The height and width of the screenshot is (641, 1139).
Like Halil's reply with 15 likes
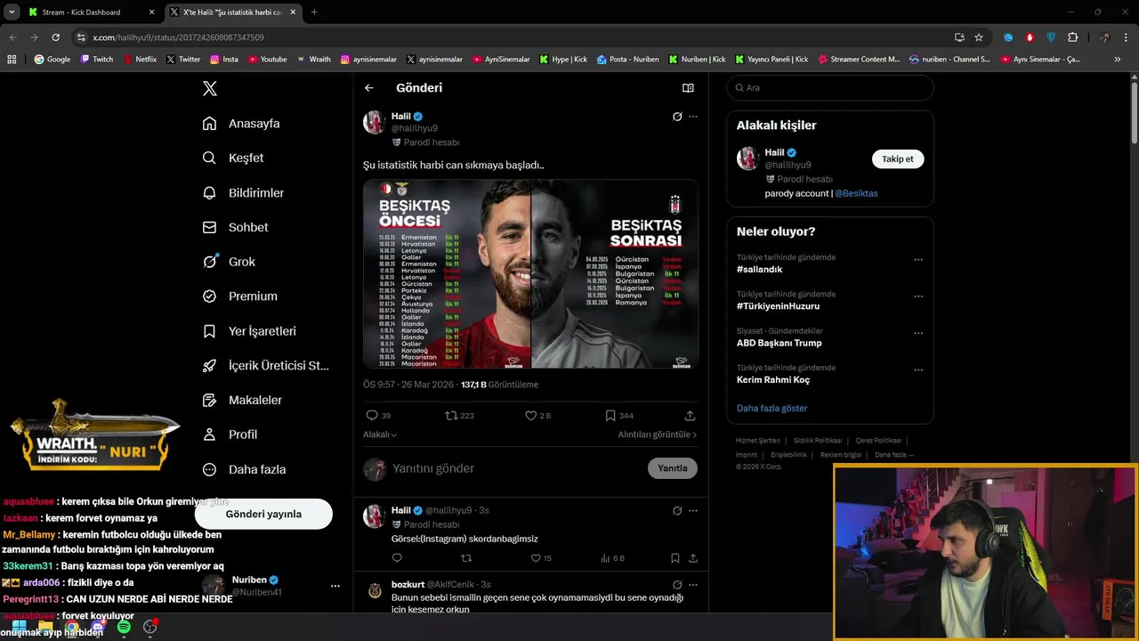(x=536, y=558)
